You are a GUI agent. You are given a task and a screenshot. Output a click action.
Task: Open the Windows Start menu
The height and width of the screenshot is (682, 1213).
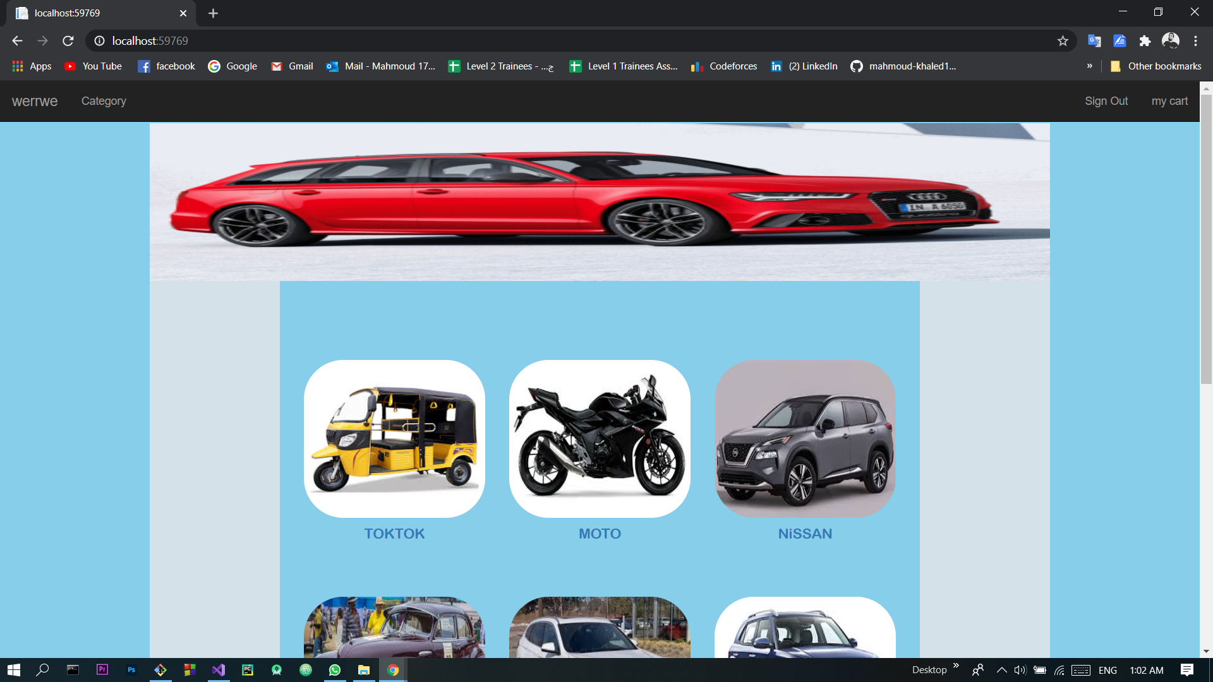14,670
